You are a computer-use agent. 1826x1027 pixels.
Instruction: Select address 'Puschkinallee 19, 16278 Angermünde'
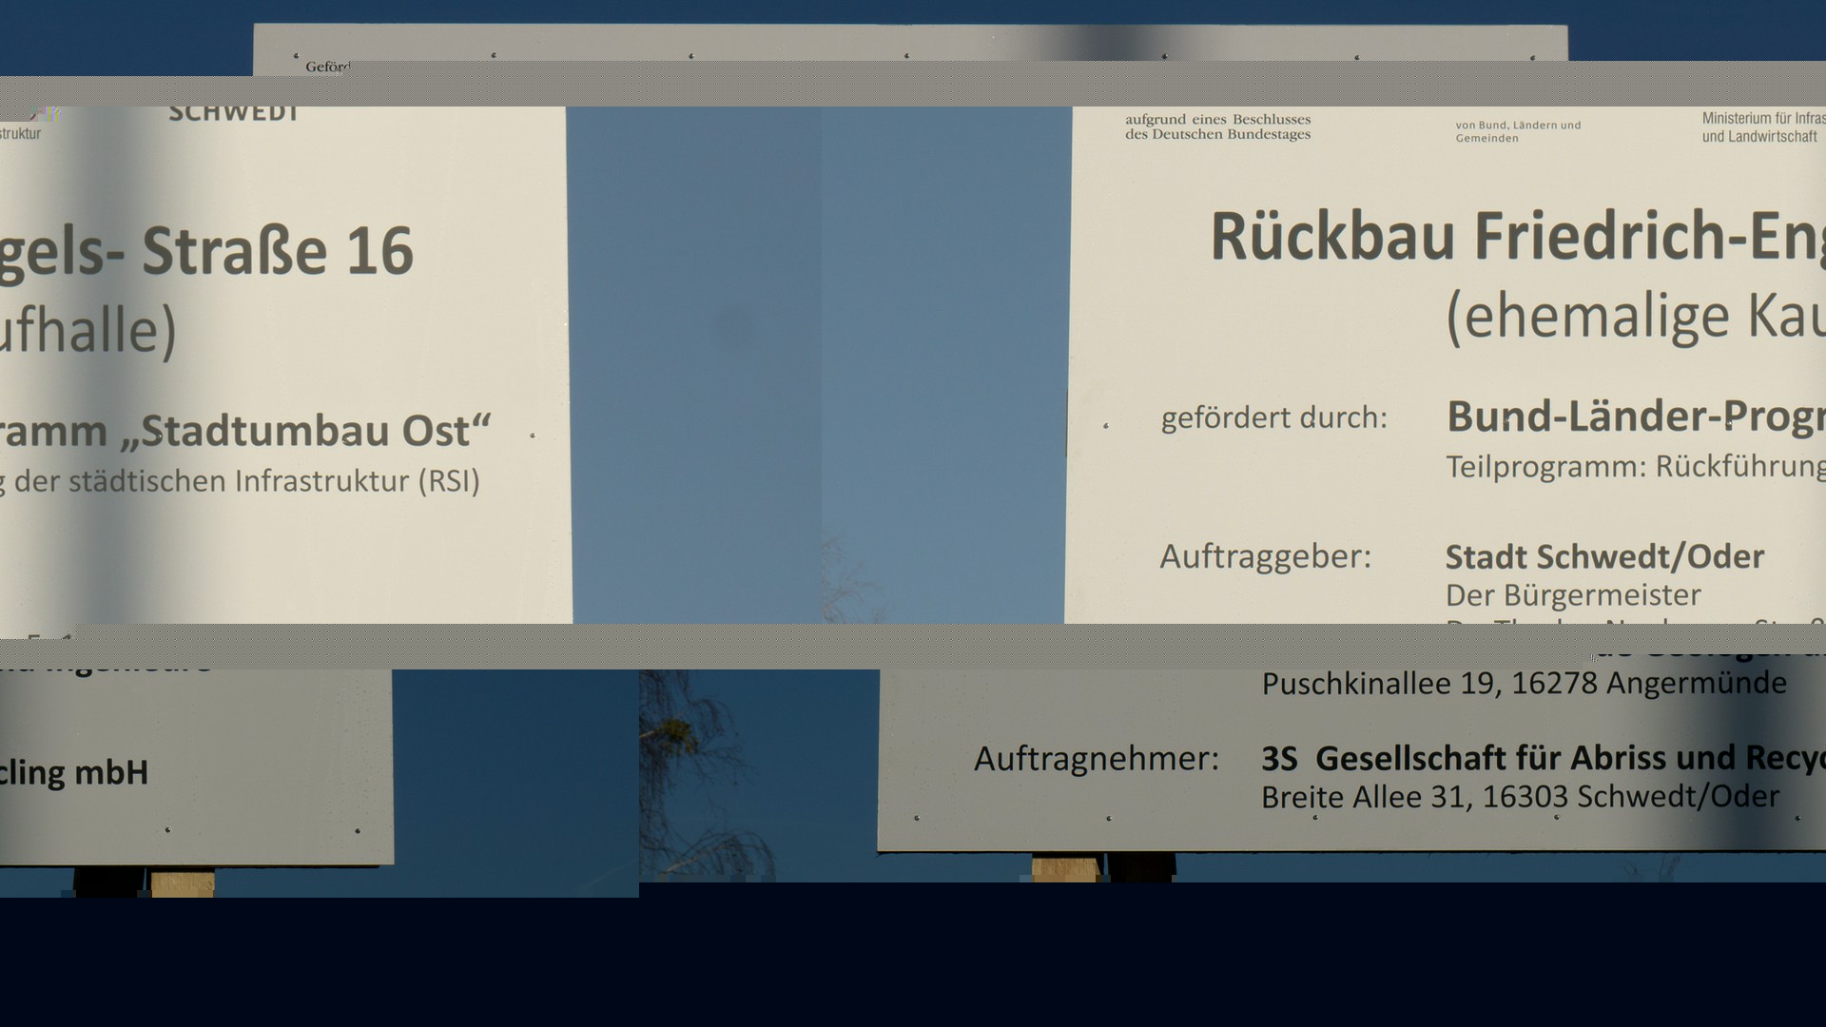(x=1525, y=683)
